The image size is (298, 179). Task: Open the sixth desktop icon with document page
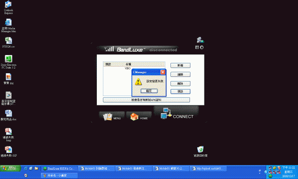pos(8,98)
